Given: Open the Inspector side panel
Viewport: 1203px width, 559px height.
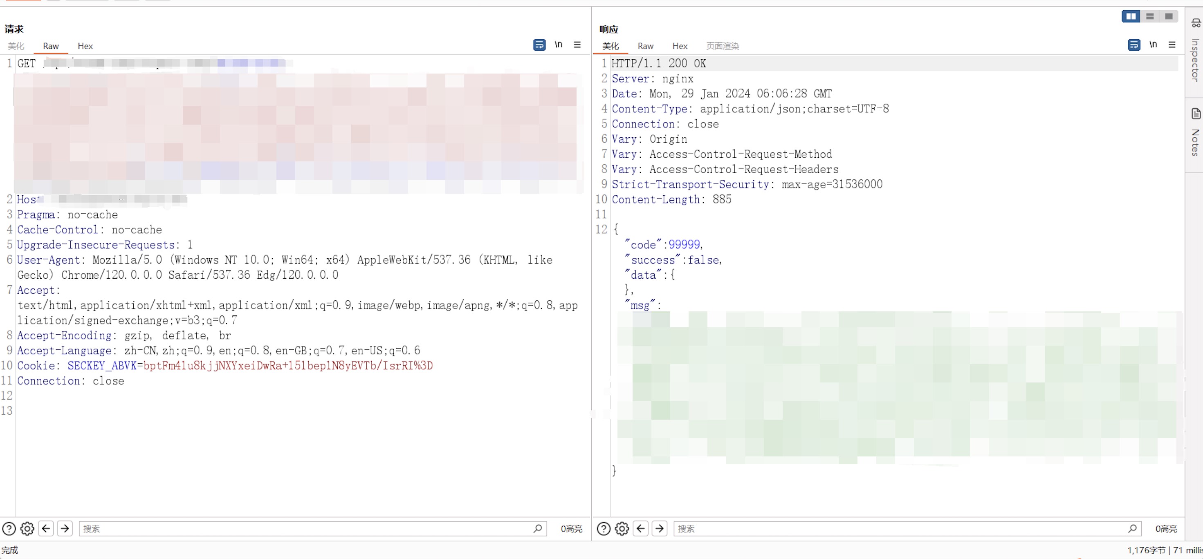Looking at the screenshot, I should point(1194,51).
